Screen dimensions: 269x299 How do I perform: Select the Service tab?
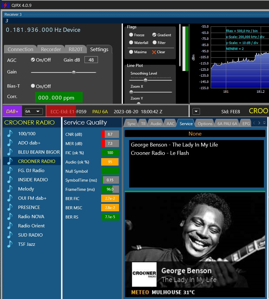tap(186, 124)
